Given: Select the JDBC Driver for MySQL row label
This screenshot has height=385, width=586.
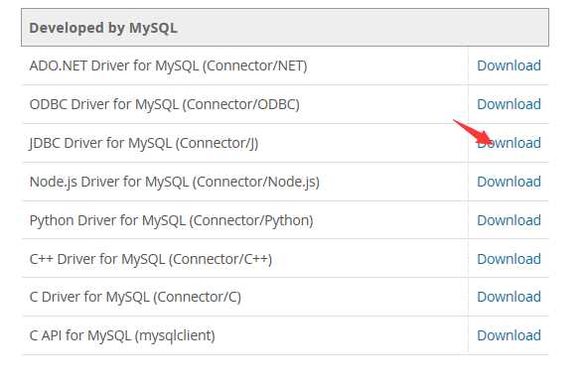Looking at the screenshot, I should (x=144, y=143).
